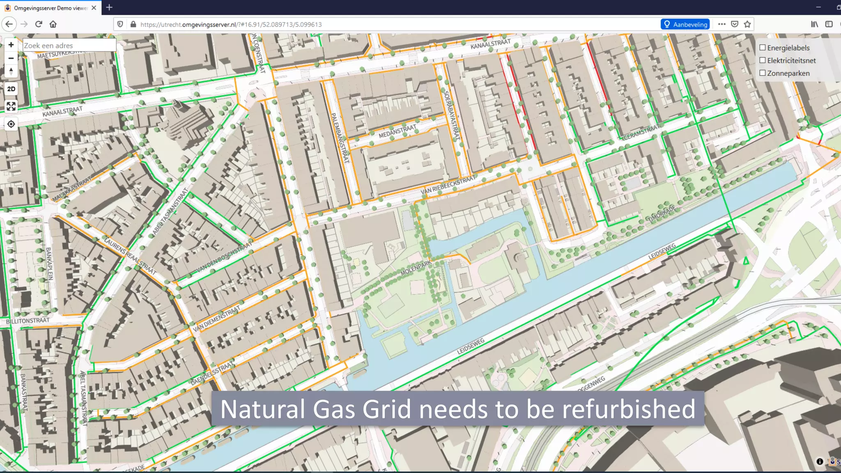This screenshot has height=473, width=841.
Task: Locate my position on the map
Action: 11,124
